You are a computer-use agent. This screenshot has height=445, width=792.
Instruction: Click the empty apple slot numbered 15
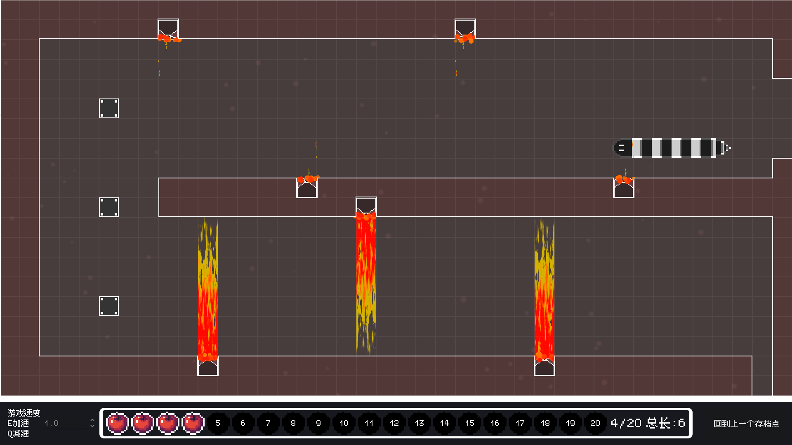tap(469, 423)
